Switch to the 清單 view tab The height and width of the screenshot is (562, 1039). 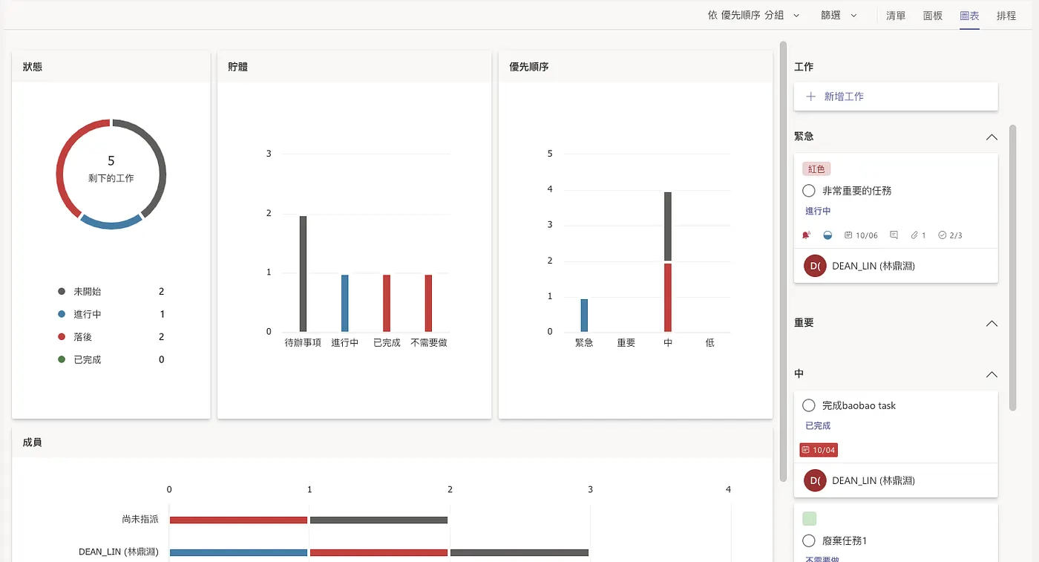coord(896,16)
